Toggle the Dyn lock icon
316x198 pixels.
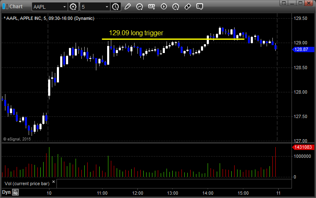tap(15, 192)
